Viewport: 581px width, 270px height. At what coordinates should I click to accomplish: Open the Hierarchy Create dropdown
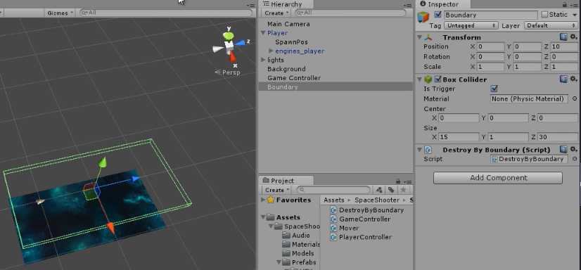(276, 13)
